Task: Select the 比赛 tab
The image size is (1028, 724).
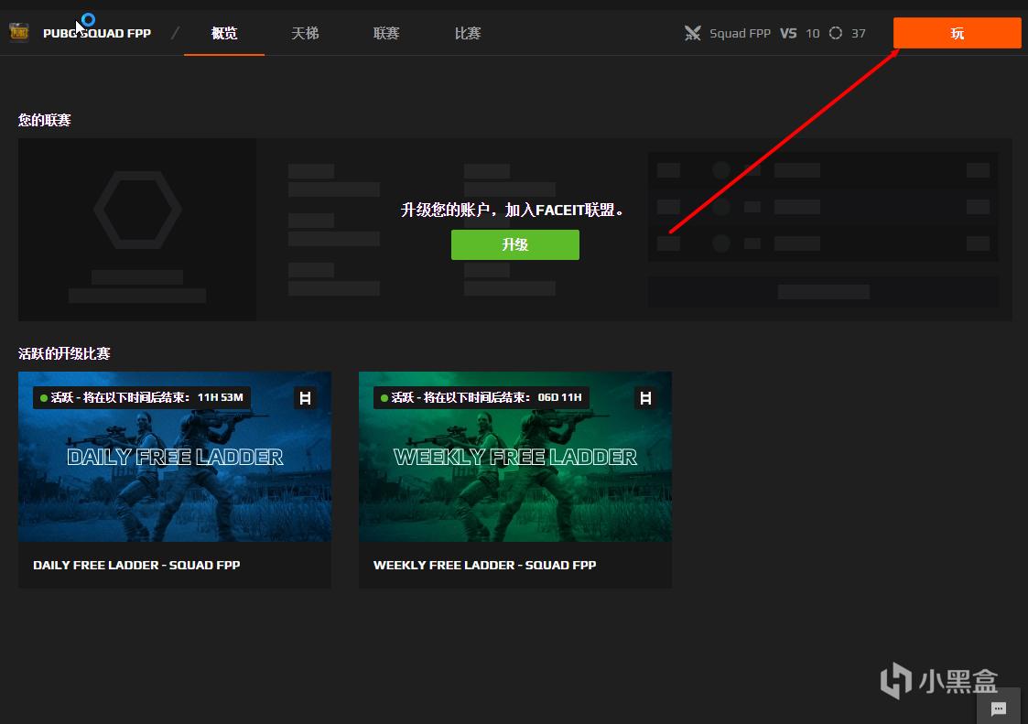Action: pos(468,33)
